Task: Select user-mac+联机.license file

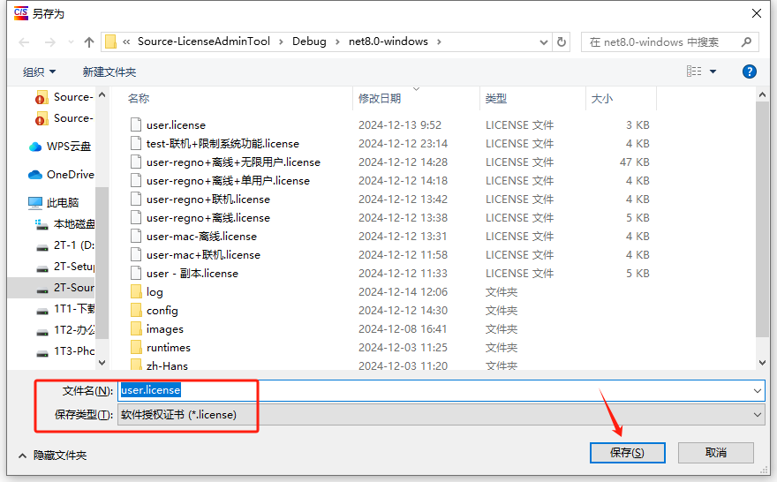Action: coord(203,255)
